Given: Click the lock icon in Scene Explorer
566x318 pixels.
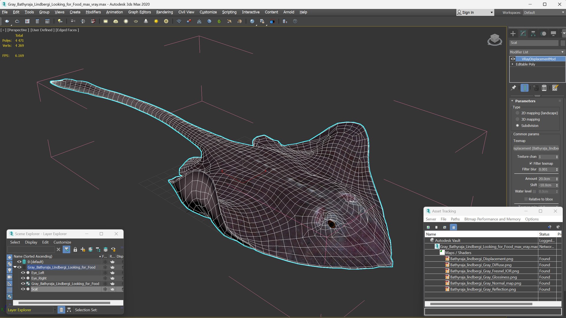Looking at the screenshot, I should tap(75, 249).
